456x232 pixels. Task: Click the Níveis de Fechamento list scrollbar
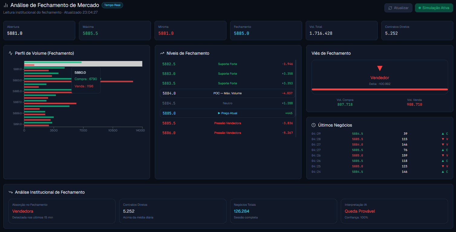coord(296,88)
